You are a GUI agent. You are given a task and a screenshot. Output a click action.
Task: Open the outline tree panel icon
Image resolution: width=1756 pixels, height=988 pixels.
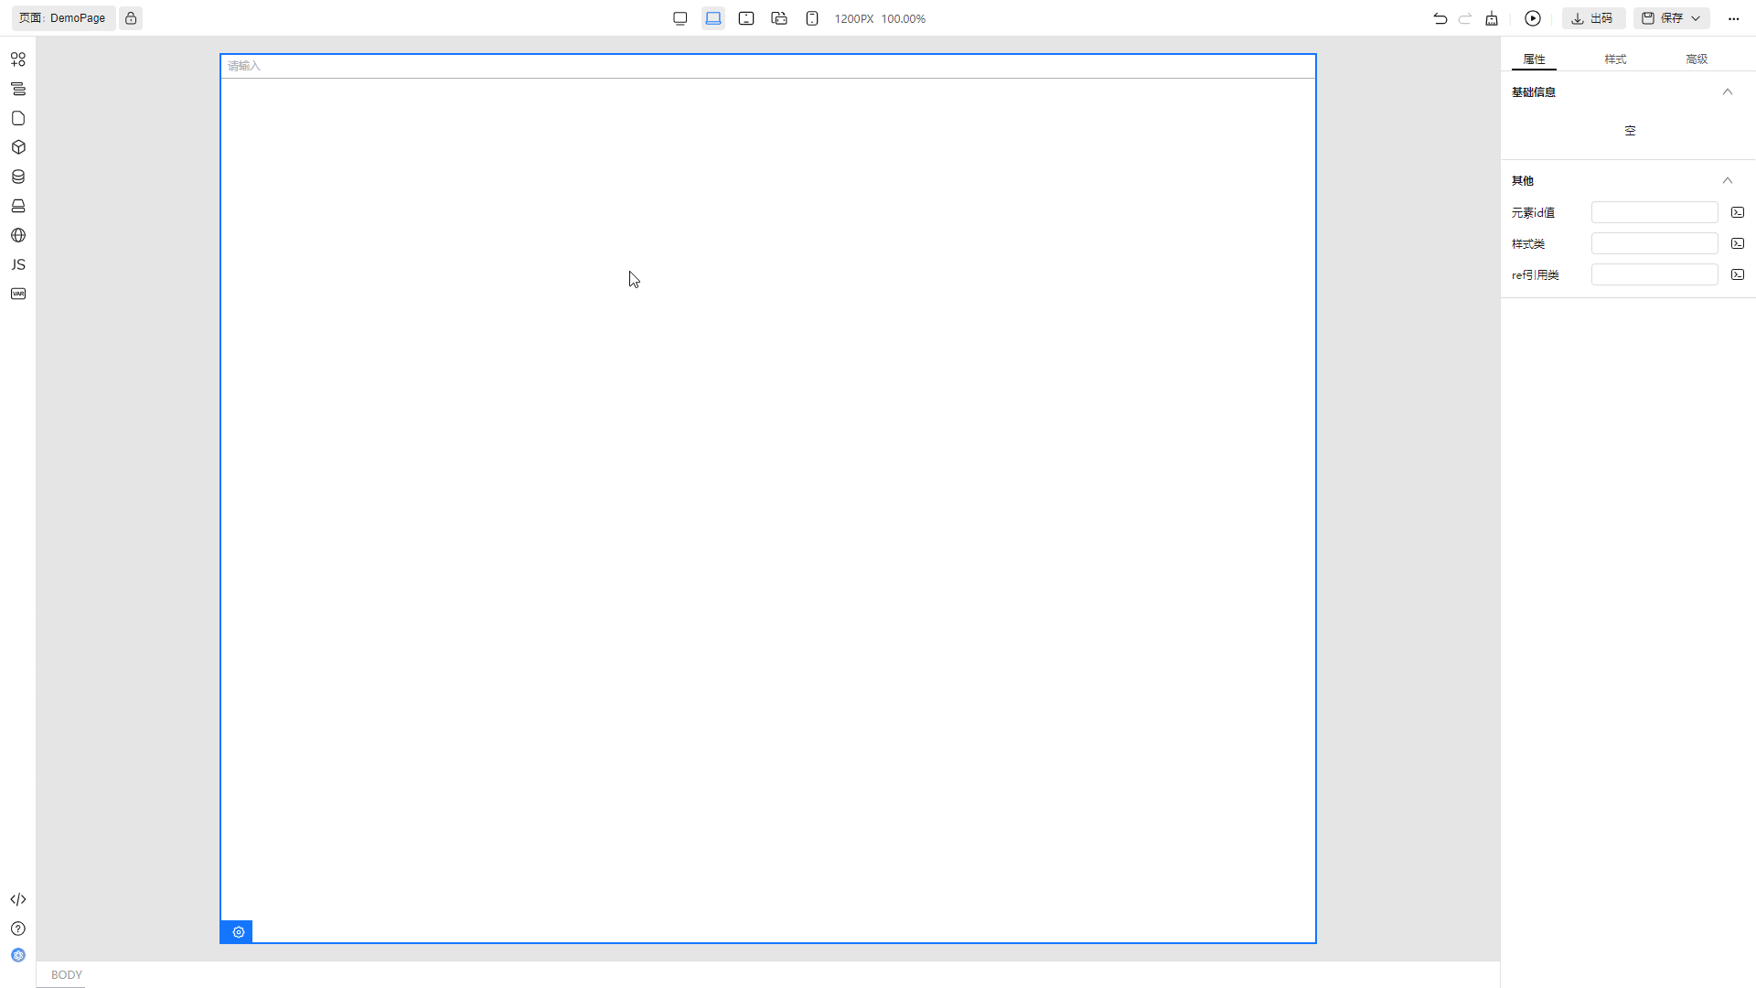tap(18, 89)
